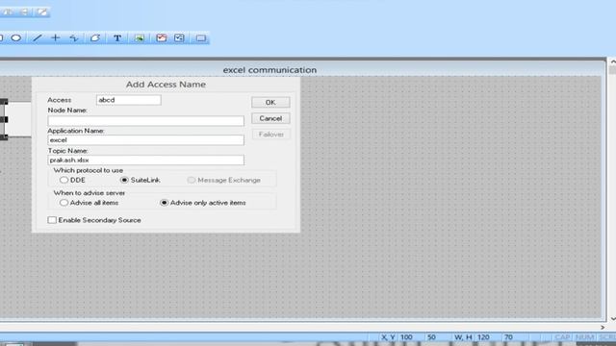The height and width of the screenshot is (346, 616).
Task: Click the Application Name field with excel
Action: click(145, 140)
